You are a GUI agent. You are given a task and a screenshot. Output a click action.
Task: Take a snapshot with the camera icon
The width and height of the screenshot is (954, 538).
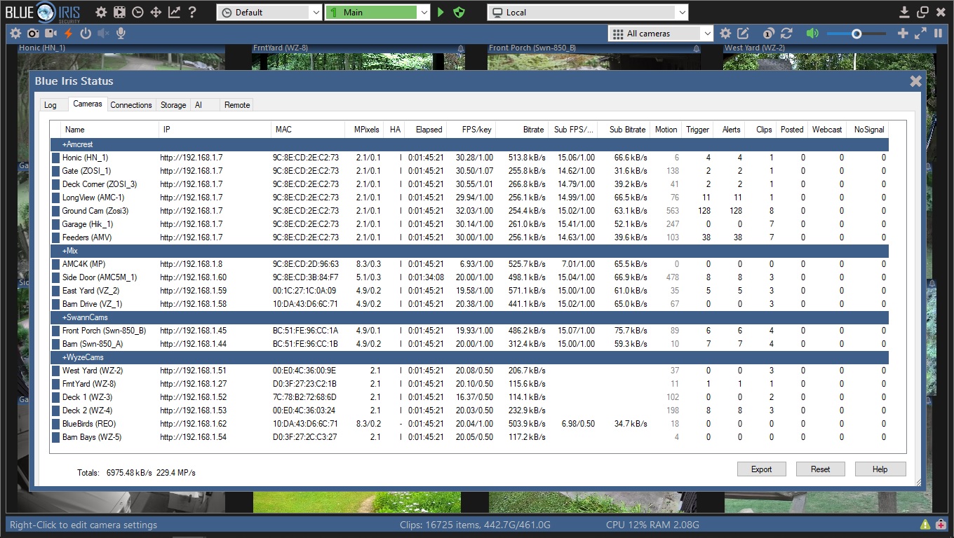(33, 33)
